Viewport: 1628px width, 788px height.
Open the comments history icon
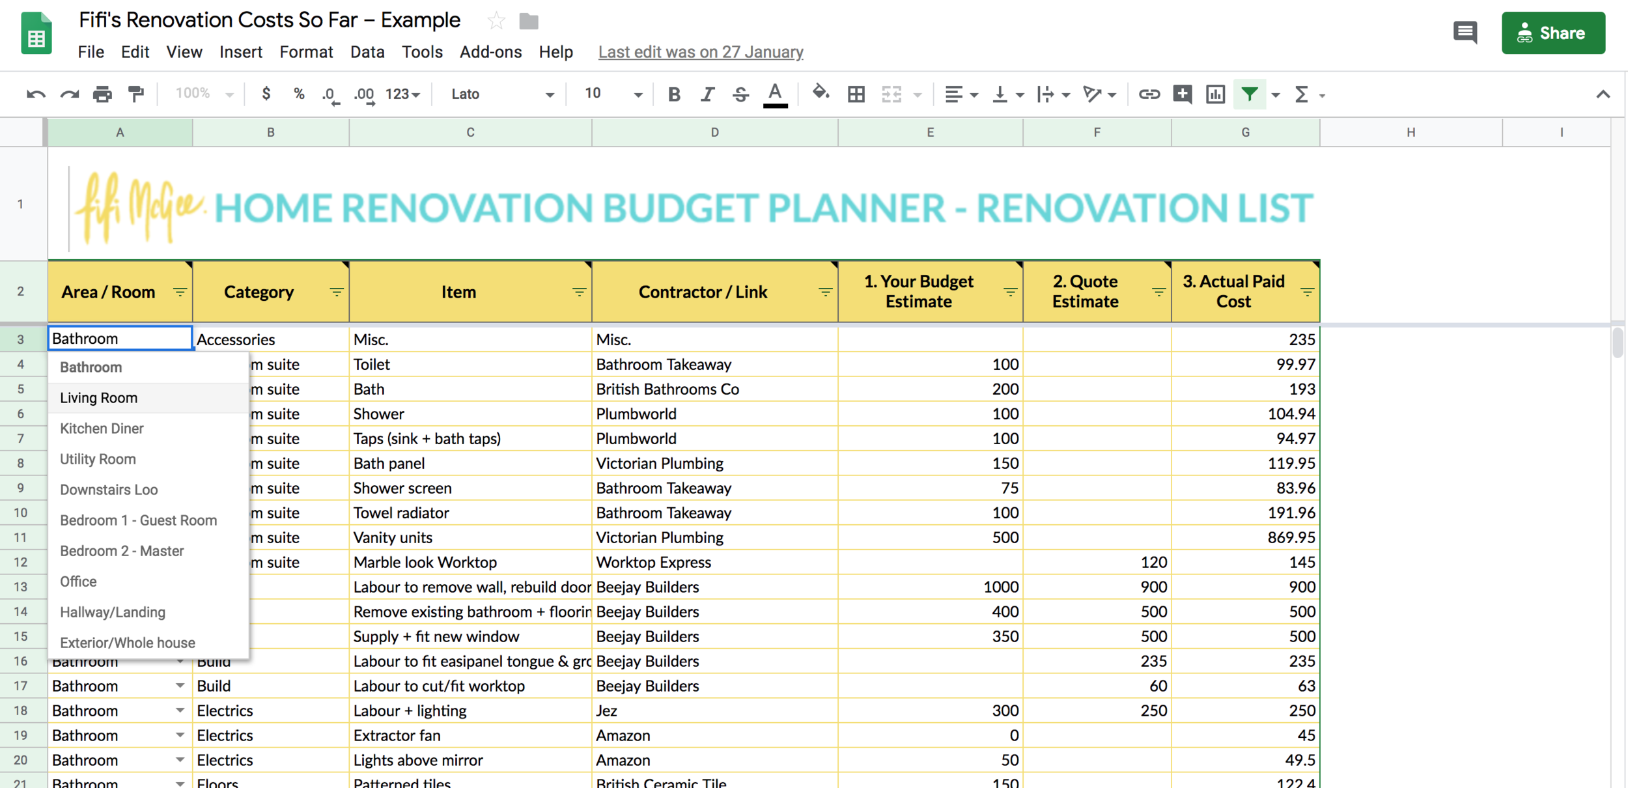(x=1465, y=32)
